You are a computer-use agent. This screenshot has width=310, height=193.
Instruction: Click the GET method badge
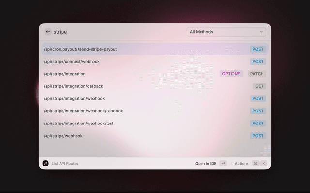[260, 86]
